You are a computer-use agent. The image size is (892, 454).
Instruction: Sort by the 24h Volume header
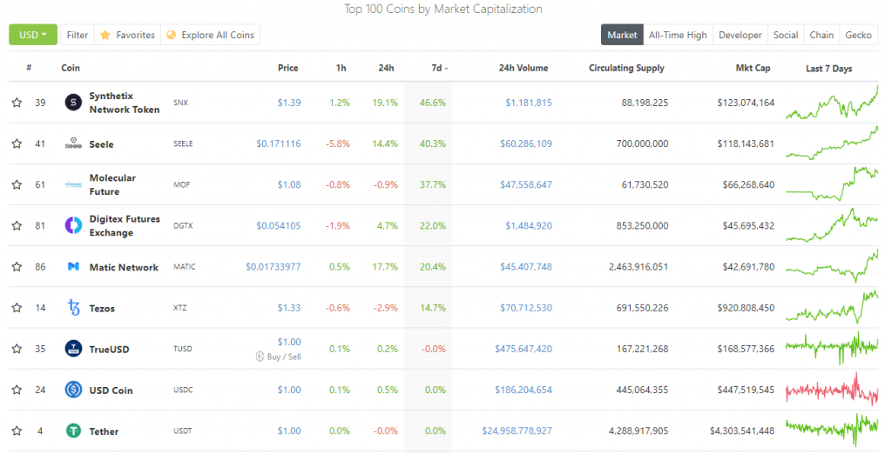pos(524,68)
